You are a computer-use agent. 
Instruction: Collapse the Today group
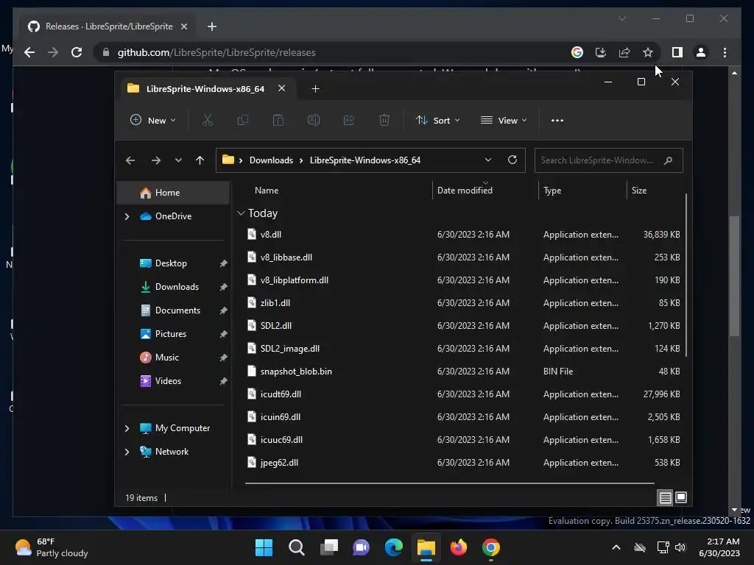241,213
